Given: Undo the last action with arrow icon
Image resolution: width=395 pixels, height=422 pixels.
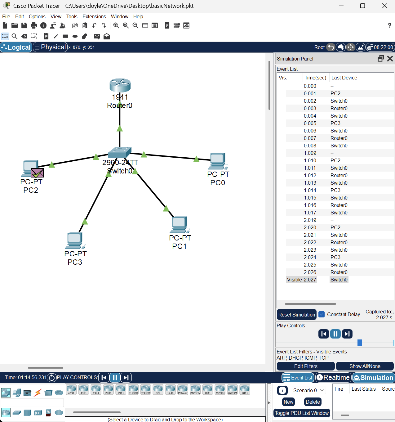Looking at the screenshot, I should pos(94,25).
